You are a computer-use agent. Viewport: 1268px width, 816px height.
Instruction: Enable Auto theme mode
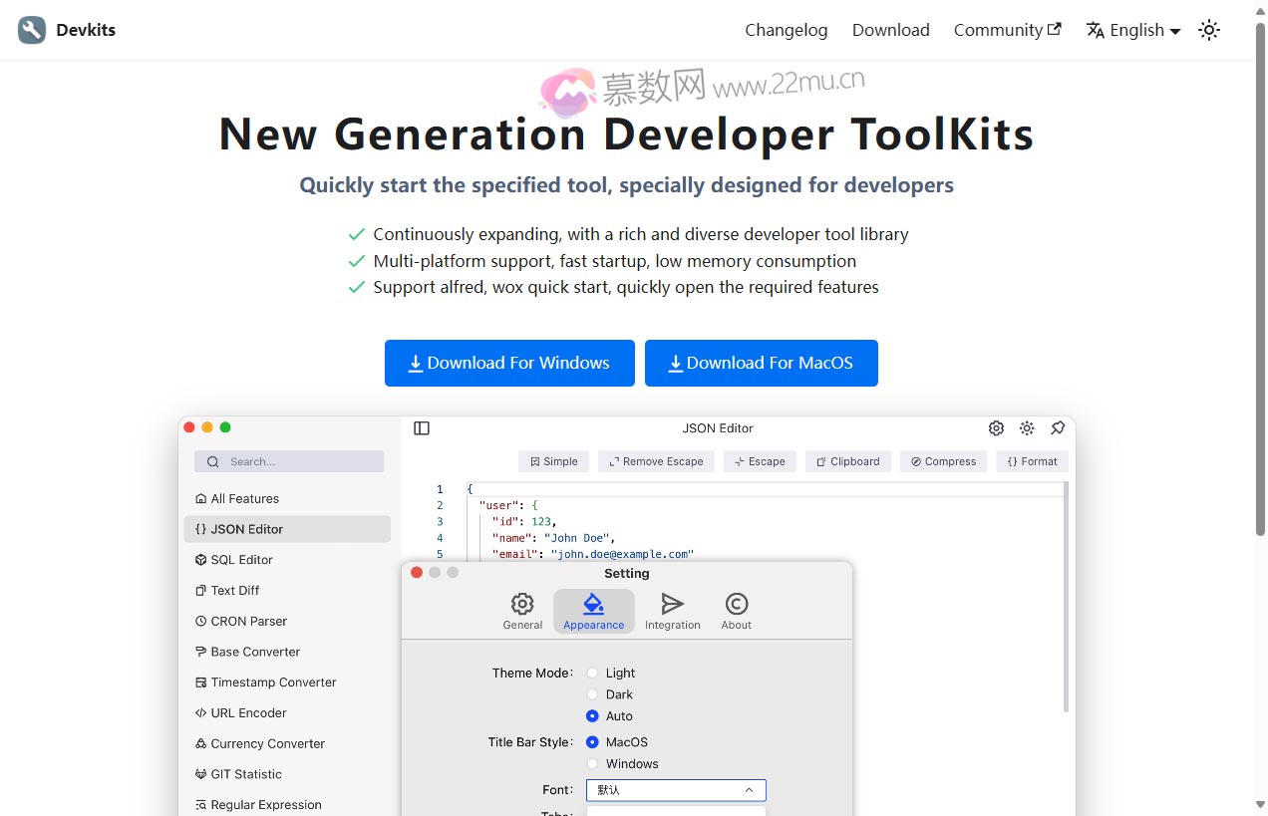click(x=593, y=715)
